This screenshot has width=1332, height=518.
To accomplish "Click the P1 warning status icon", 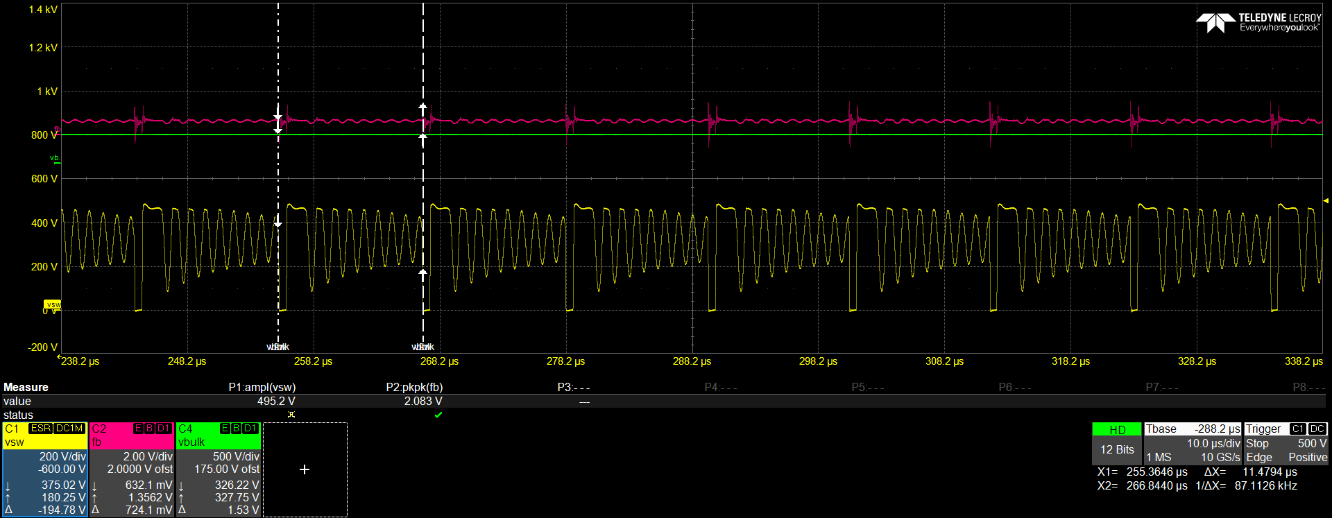I will [291, 415].
